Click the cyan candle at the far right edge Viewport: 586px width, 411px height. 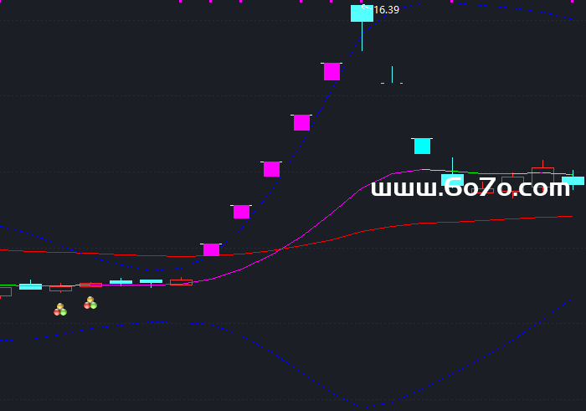point(573,180)
